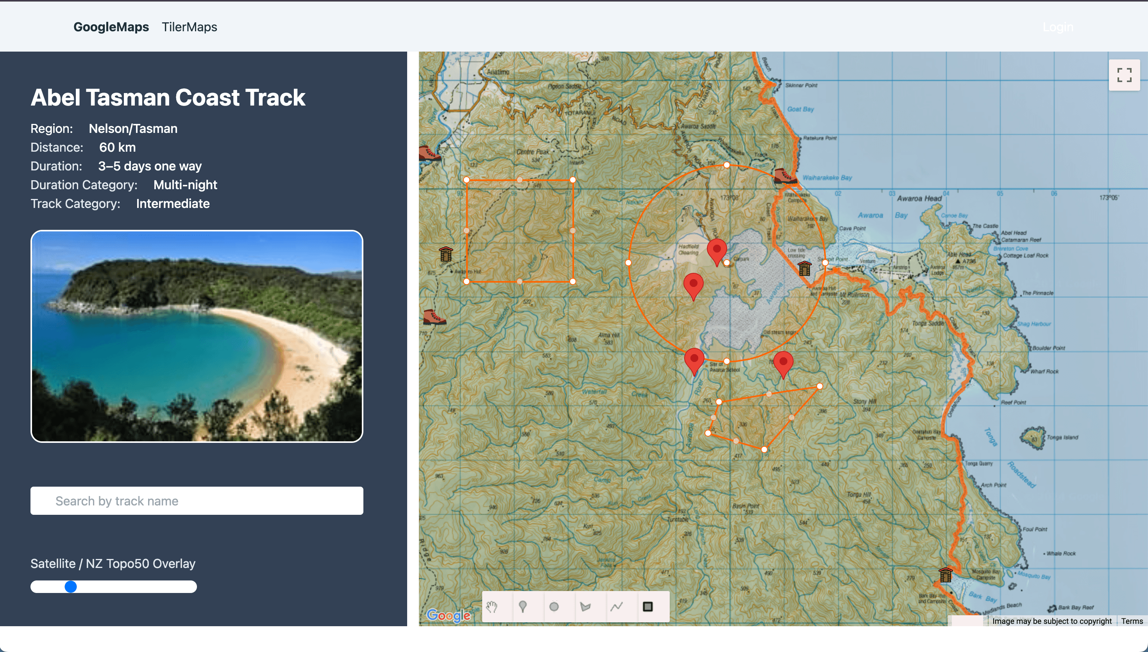Open the map Terms link
1148x652 pixels.
[1132, 621]
